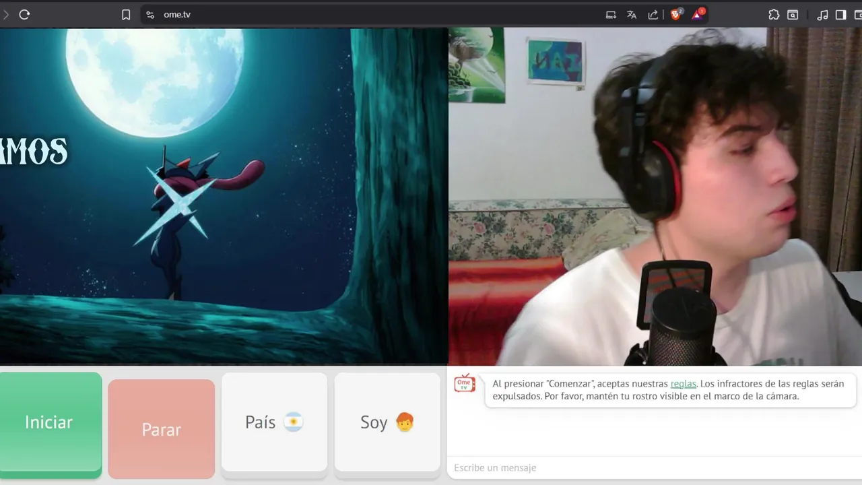Bookmark the current page
This screenshot has height=485, width=862.
pyautogui.click(x=126, y=14)
